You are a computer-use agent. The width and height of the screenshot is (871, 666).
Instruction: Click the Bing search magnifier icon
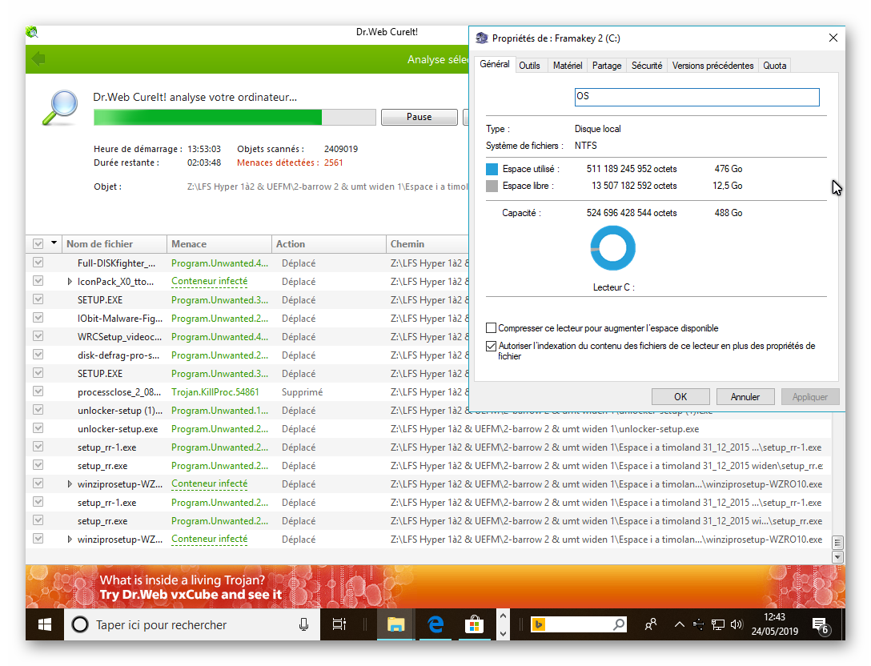pyautogui.click(x=618, y=625)
